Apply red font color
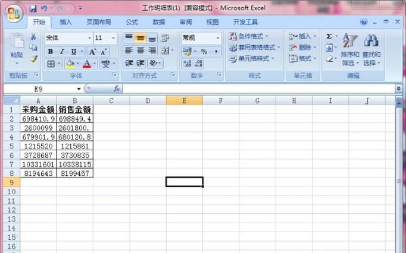Screen dimensions: 406x253 [x=87, y=64]
